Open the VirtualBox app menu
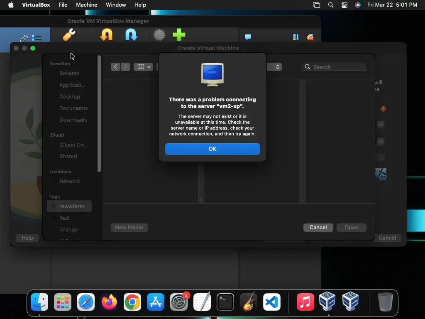Screen dimensions: 425x319 (36, 5)
